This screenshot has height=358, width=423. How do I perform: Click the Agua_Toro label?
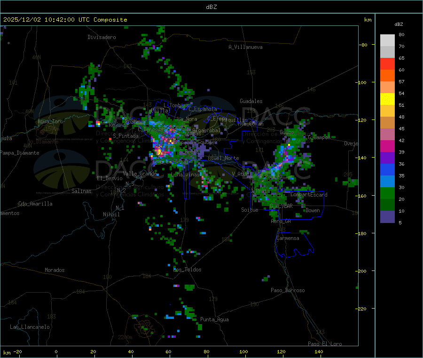(x=50, y=121)
